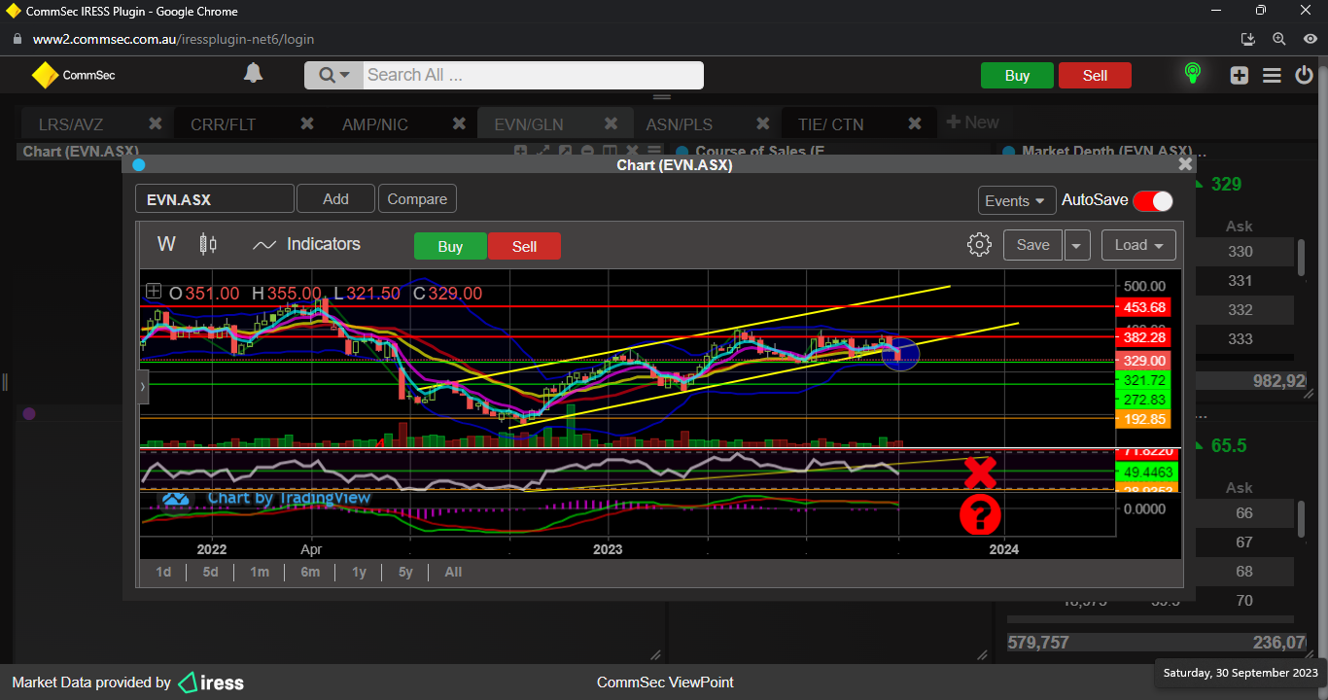Select the 5d time range
The image size is (1328, 700).
tap(210, 572)
